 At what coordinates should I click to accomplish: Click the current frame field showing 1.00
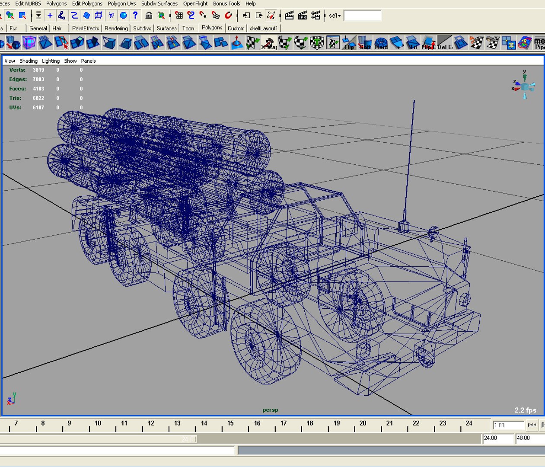[x=508, y=425]
